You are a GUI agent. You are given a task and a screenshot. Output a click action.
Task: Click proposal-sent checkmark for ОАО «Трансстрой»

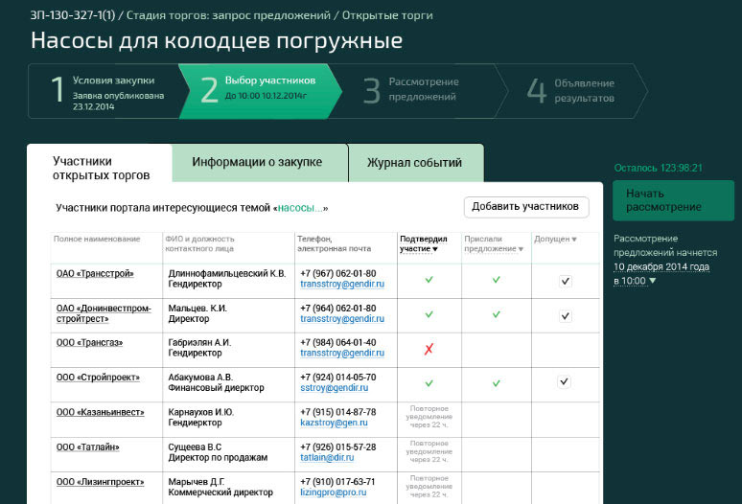[496, 280]
